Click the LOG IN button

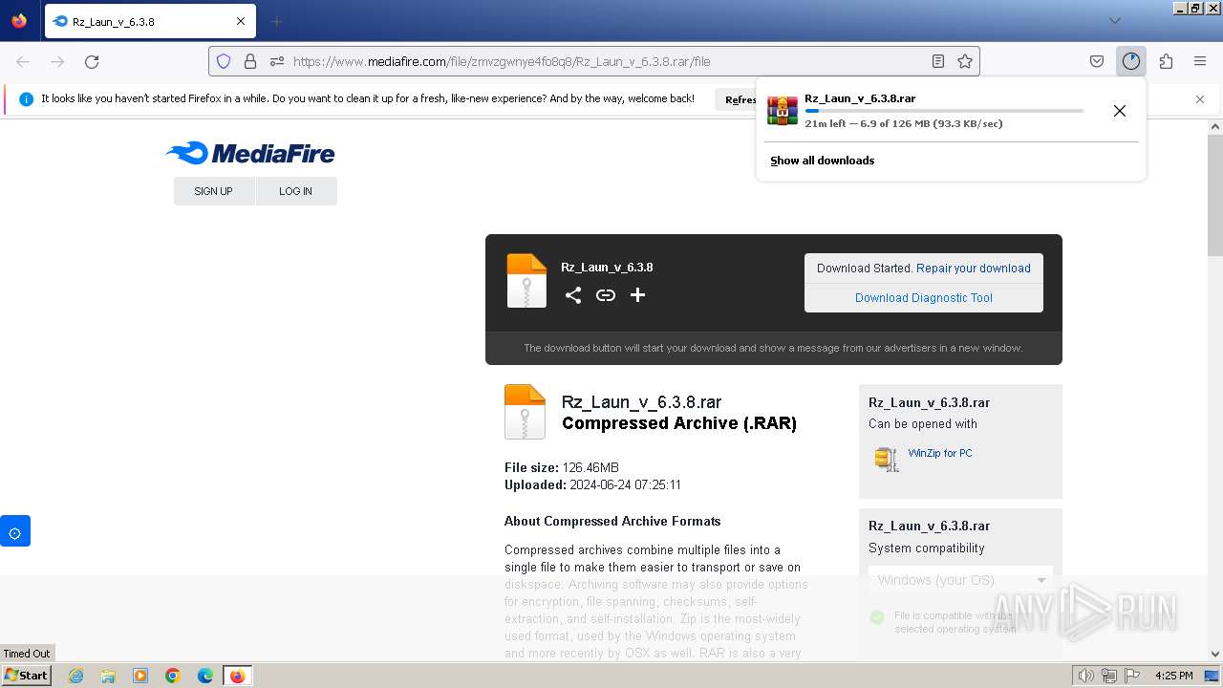click(296, 191)
